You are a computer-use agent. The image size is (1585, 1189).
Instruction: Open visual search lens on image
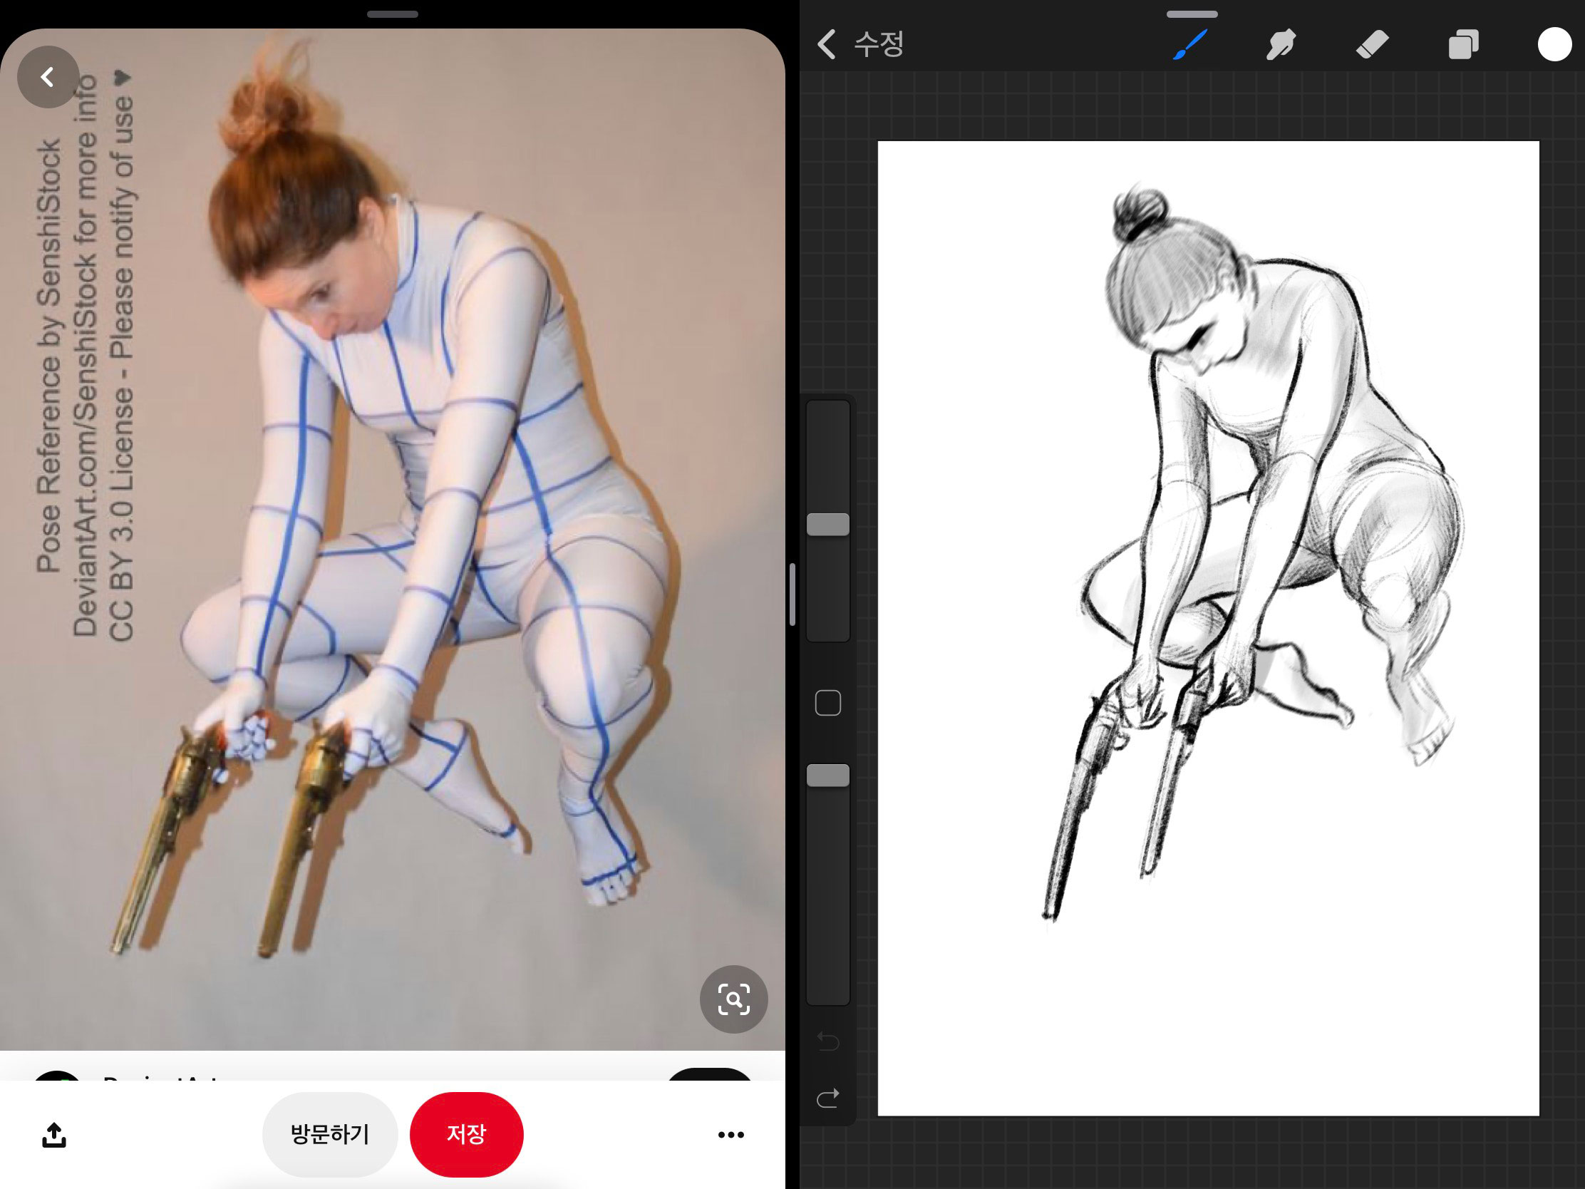tap(733, 999)
